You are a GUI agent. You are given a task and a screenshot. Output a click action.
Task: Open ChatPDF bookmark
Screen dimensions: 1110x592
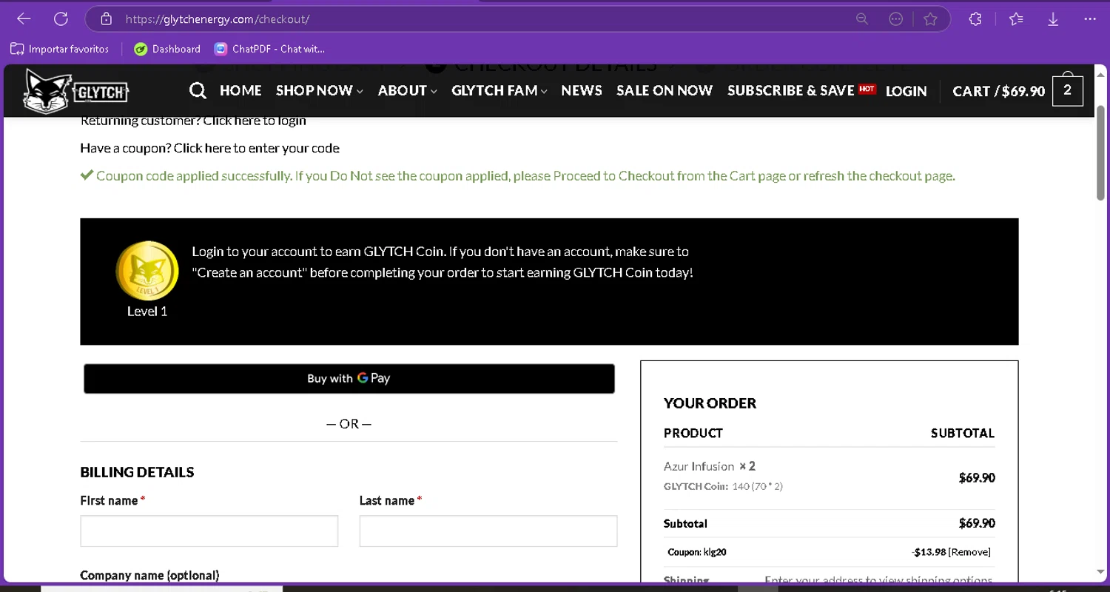269,50
